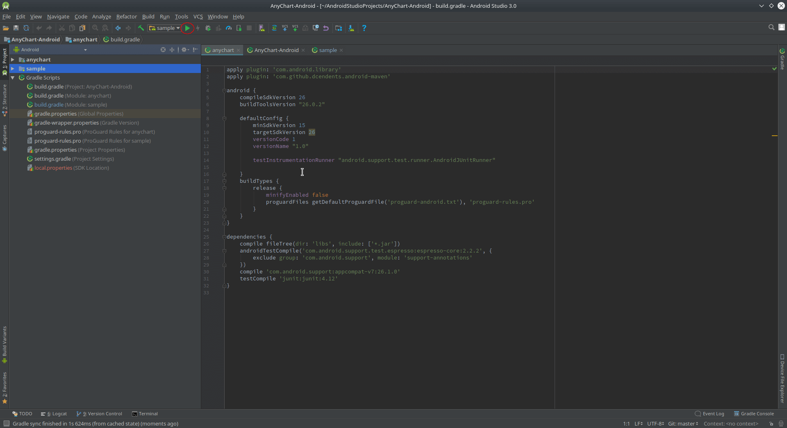The height and width of the screenshot is (428, 787).
Task: Toggle the Build Variants tool window
Action: point(5,345)
